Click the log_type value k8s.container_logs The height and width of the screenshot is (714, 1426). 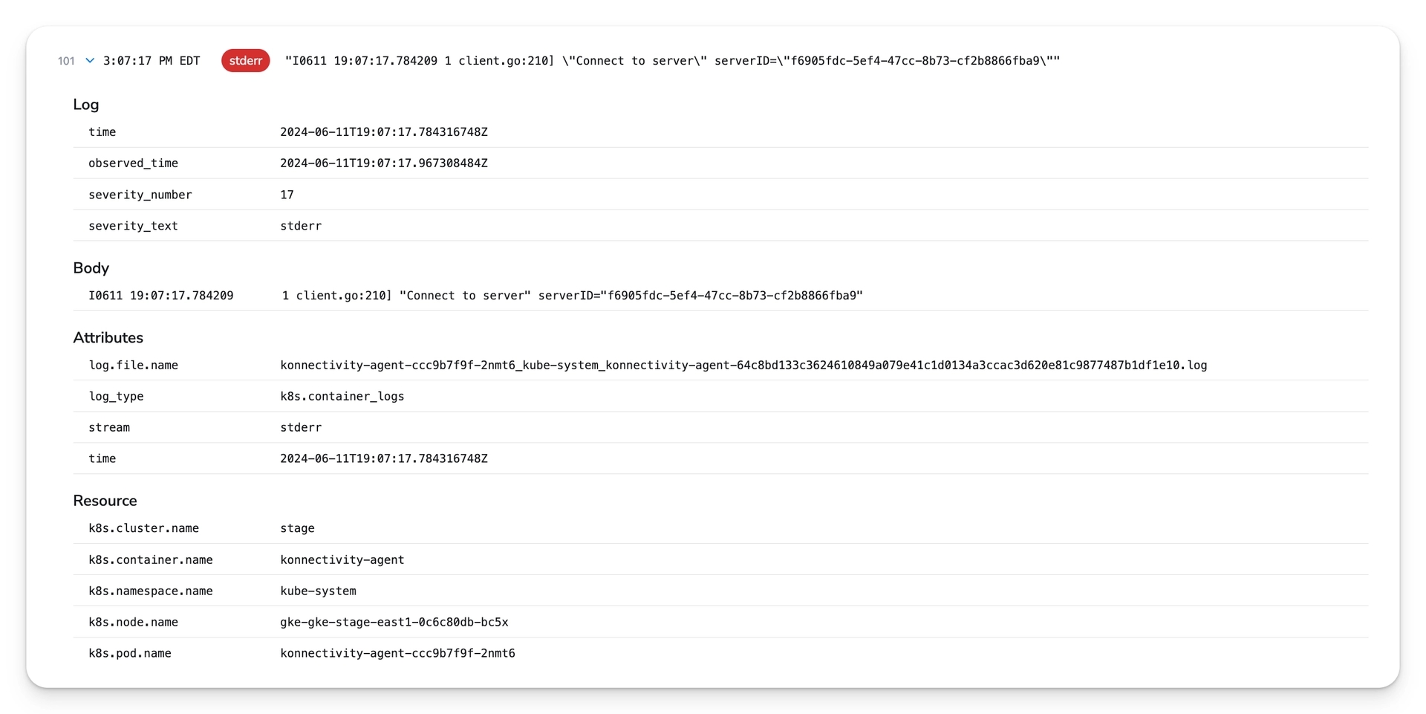342,396
